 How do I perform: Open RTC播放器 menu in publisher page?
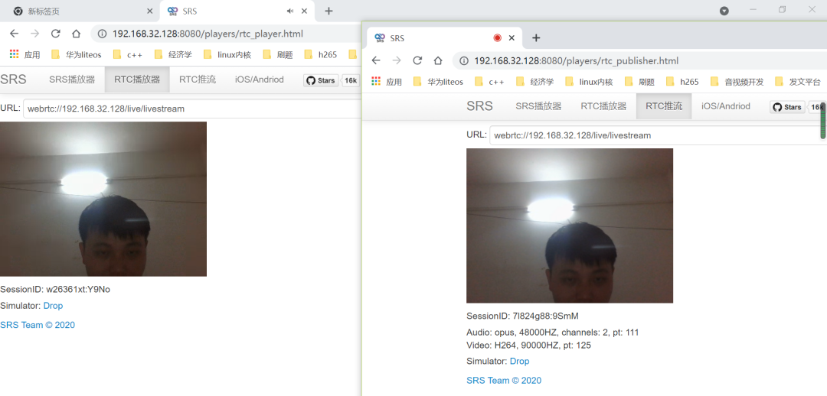tap(603, 105)
